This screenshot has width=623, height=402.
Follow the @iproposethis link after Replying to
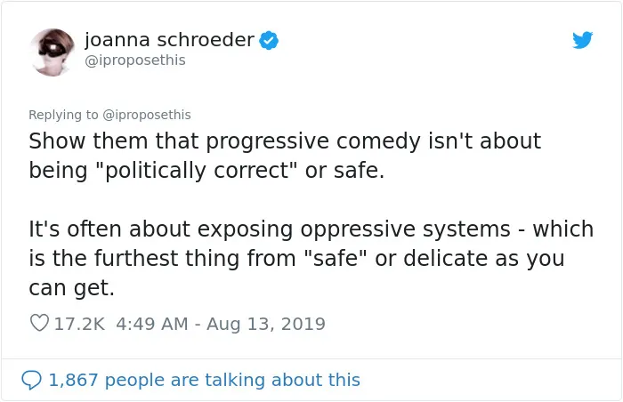point(147,115)
